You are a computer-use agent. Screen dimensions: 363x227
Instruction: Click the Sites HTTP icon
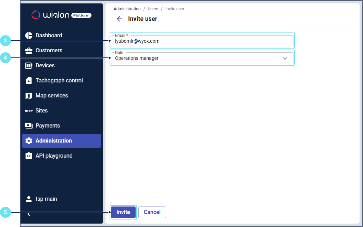(x=29, y=111)
